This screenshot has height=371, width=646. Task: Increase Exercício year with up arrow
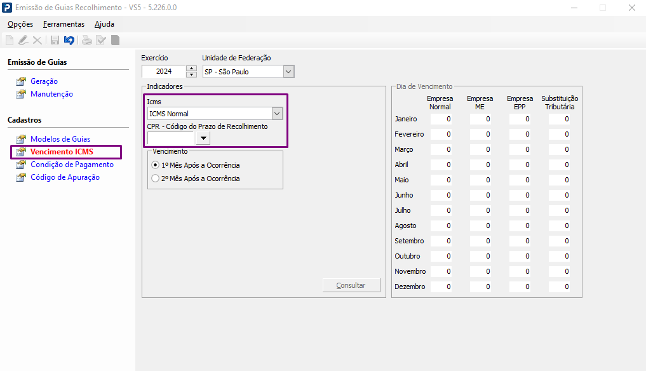tap(191, 69)
